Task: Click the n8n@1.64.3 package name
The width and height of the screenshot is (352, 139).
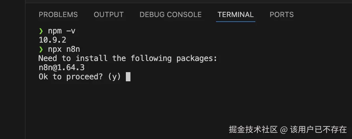Action: 64,68
